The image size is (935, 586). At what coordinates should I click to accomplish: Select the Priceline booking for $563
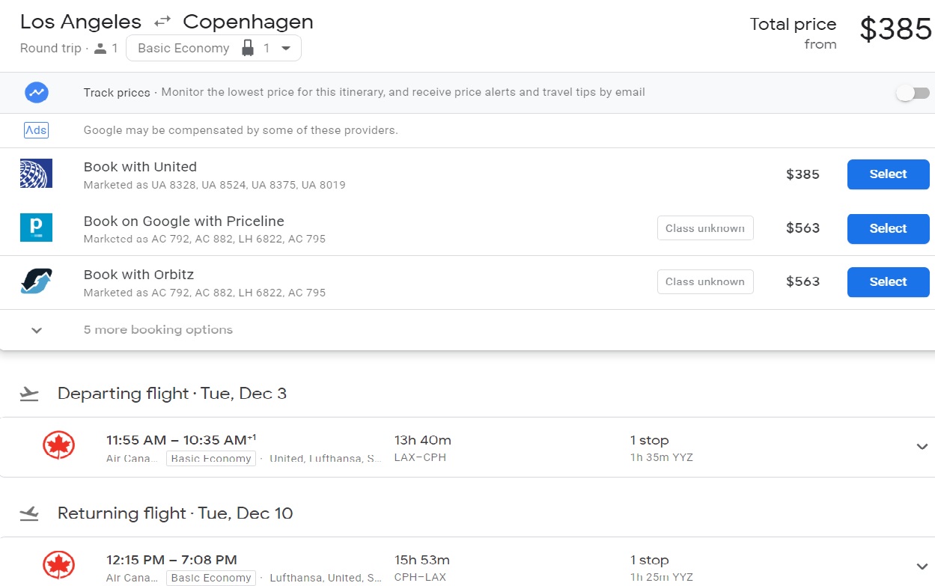[888, 228]
